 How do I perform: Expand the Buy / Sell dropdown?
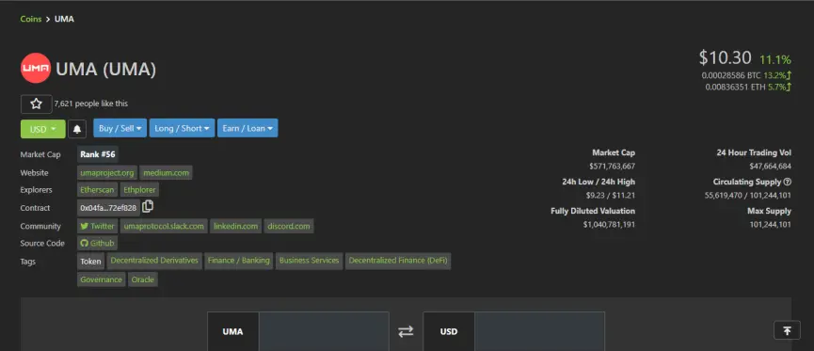pos(120,128)
